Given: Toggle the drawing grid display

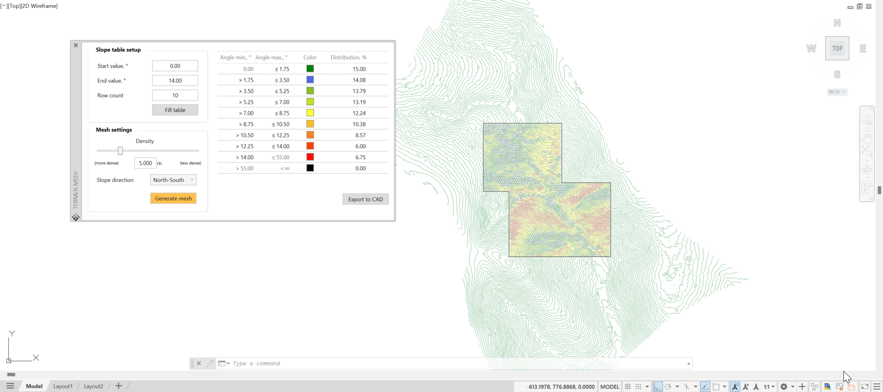Looking at the screenshot, I should click(x=628, y=386).
